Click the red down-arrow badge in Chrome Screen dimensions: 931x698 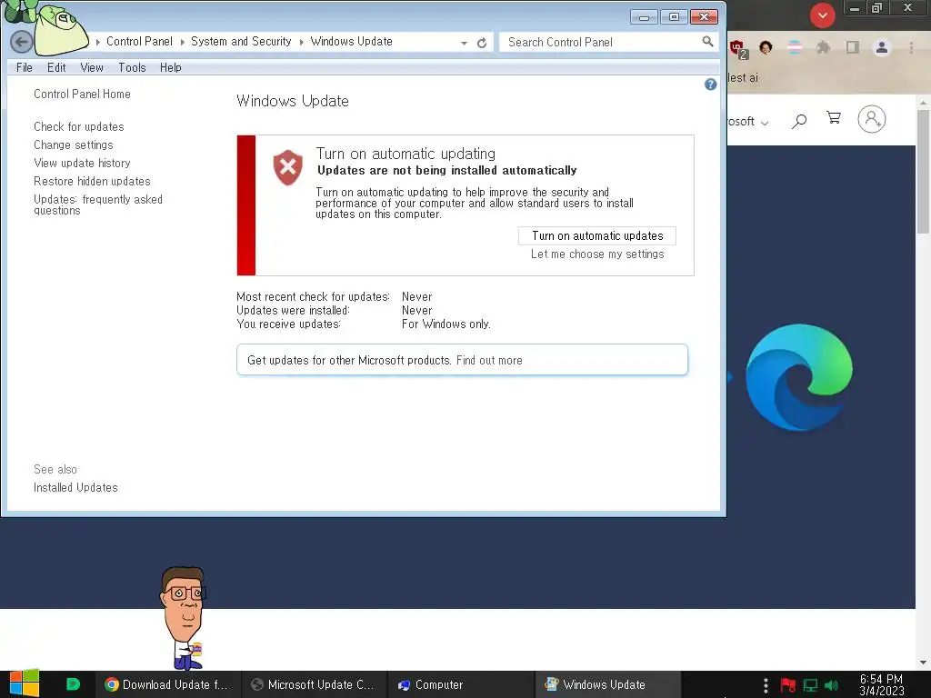pos(822,15)
